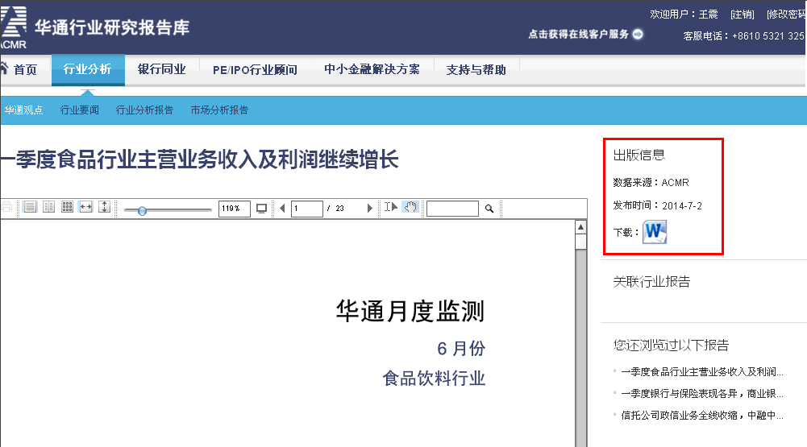Download the report as Word file
The image size is (807, 447).
(x=655, y=232)
